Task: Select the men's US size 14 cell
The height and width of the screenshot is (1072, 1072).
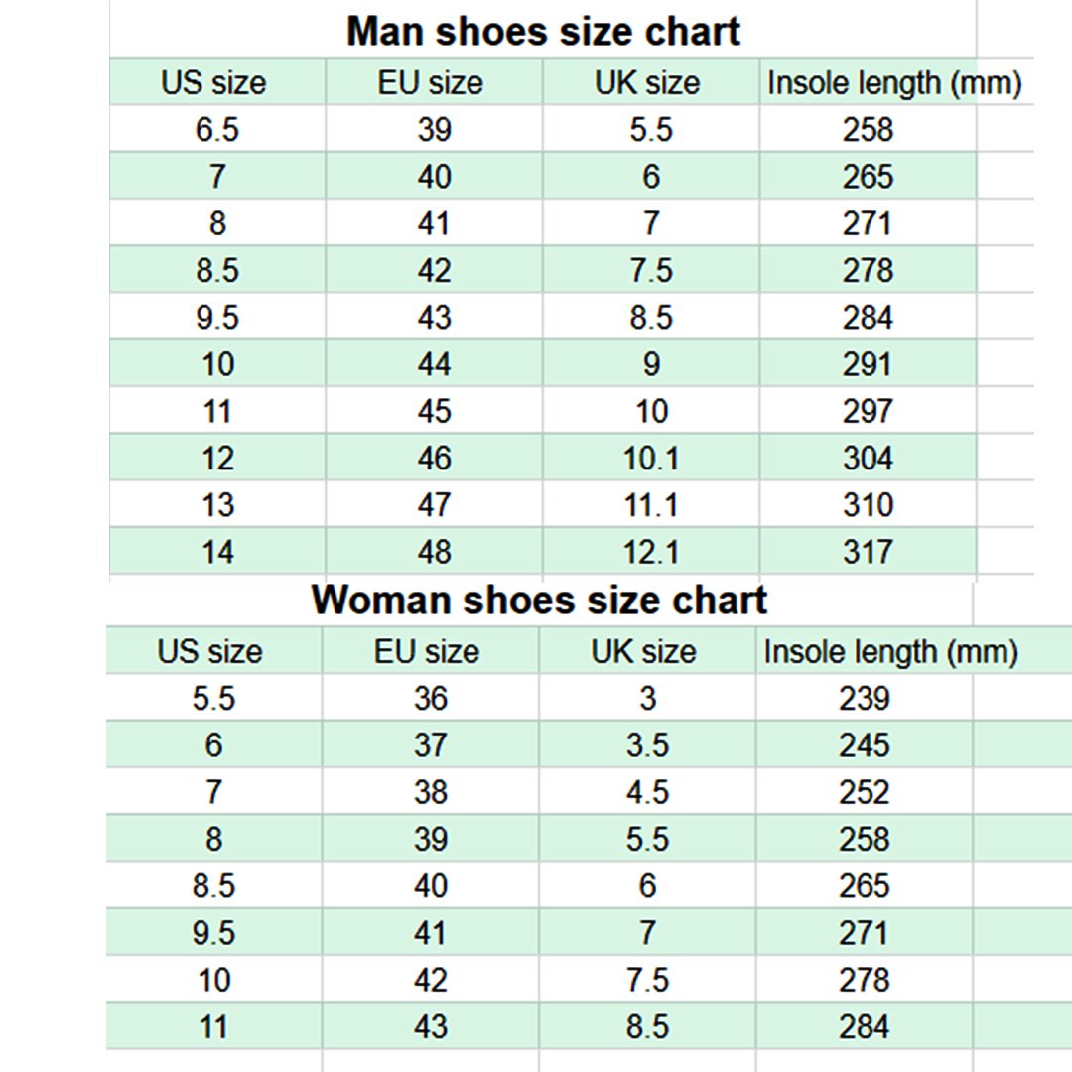Action: click(x=217, y=552)
